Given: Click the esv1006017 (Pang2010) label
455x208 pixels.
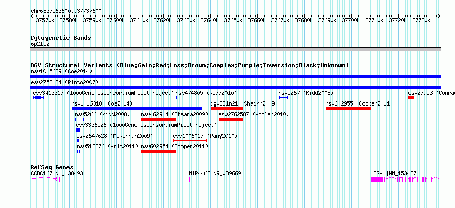Looking at the screenshot, I should [205, 136].
